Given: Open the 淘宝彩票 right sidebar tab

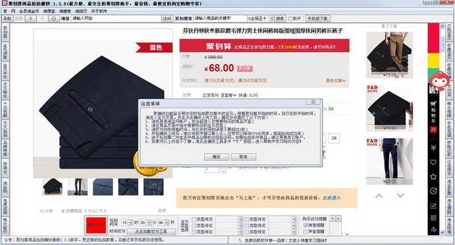Looking at the screenshot, I should (x=449, y=187).
